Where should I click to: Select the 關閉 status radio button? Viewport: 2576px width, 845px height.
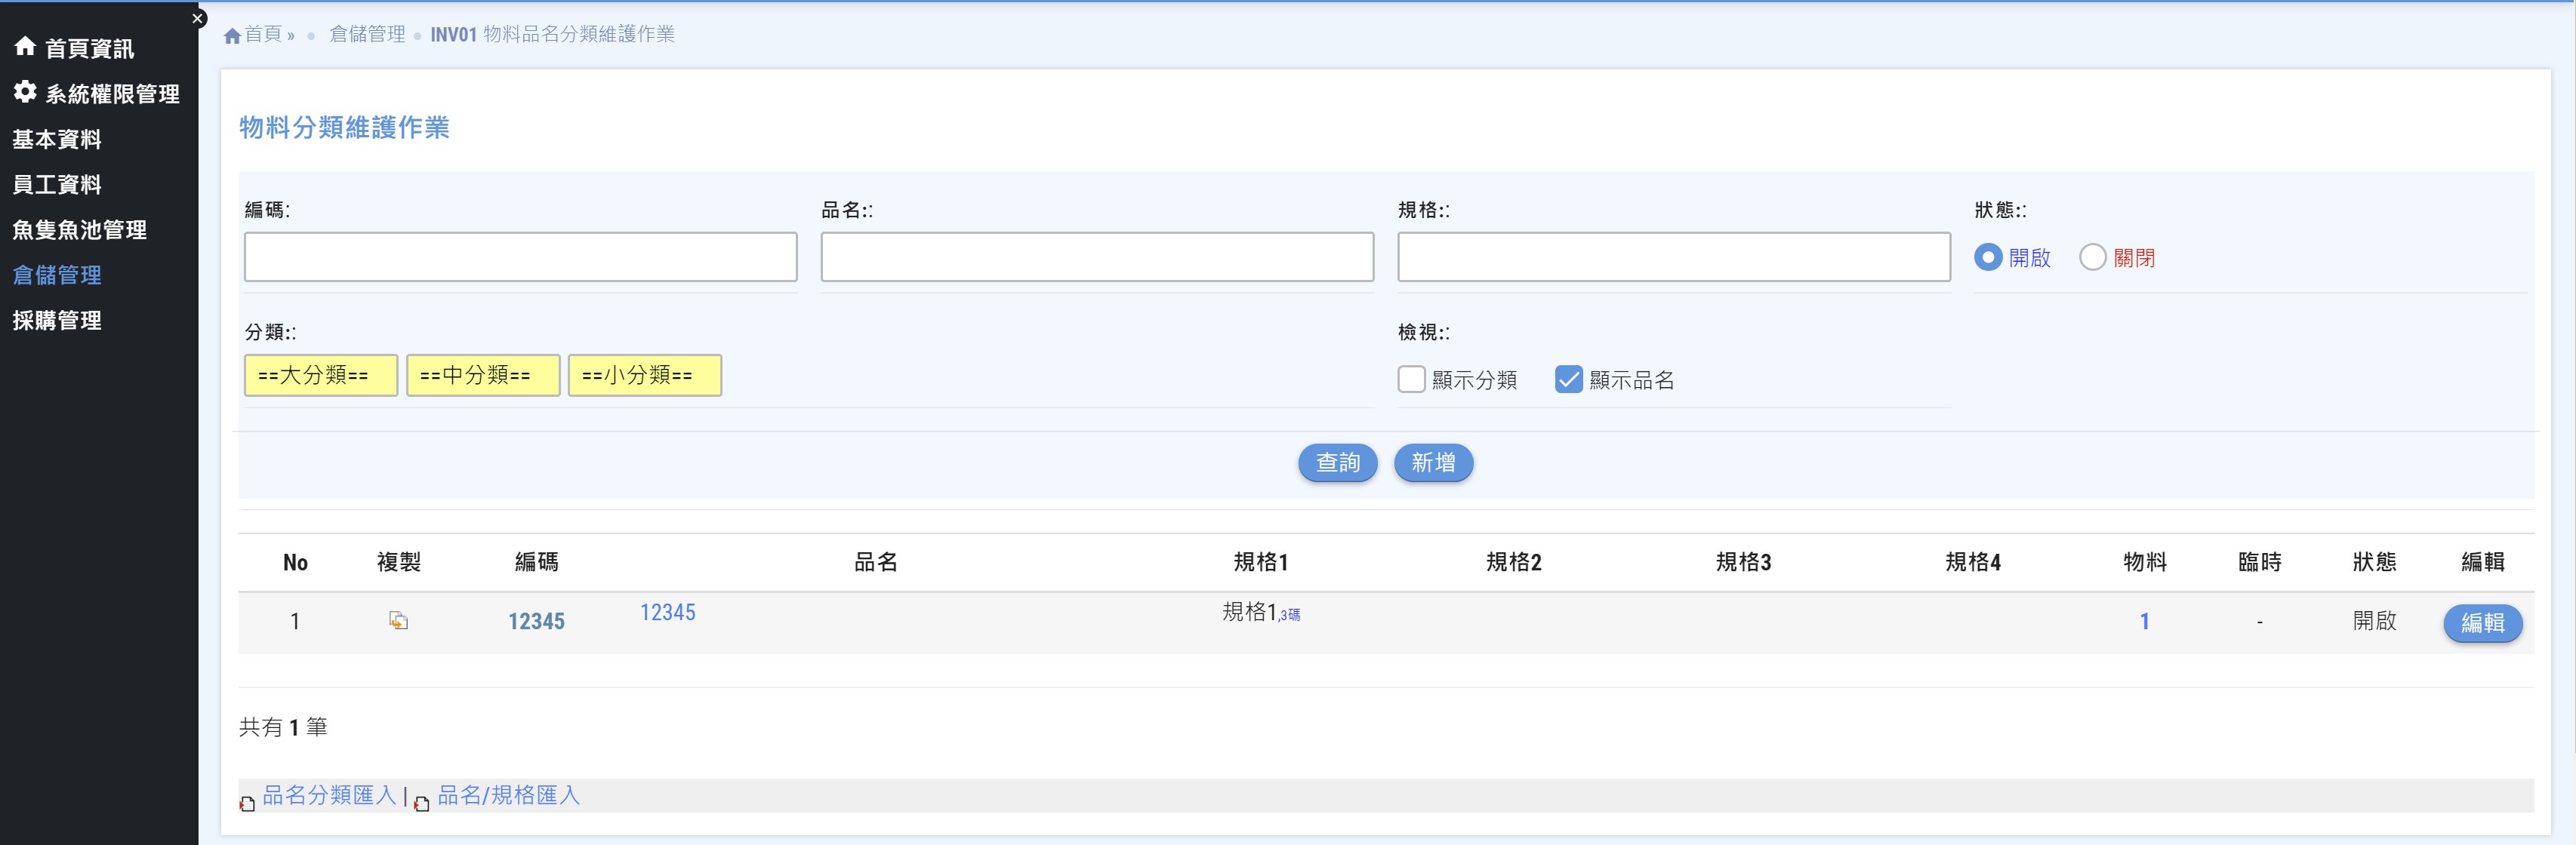(x=2093, y=258)
